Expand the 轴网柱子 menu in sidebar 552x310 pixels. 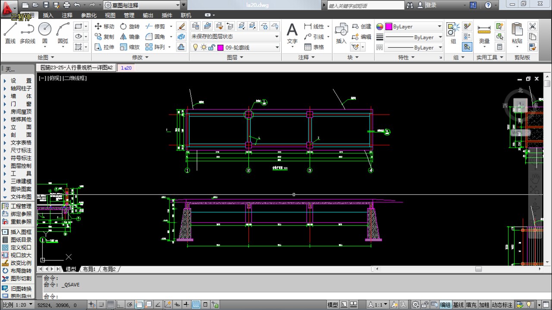click(17, 88)
